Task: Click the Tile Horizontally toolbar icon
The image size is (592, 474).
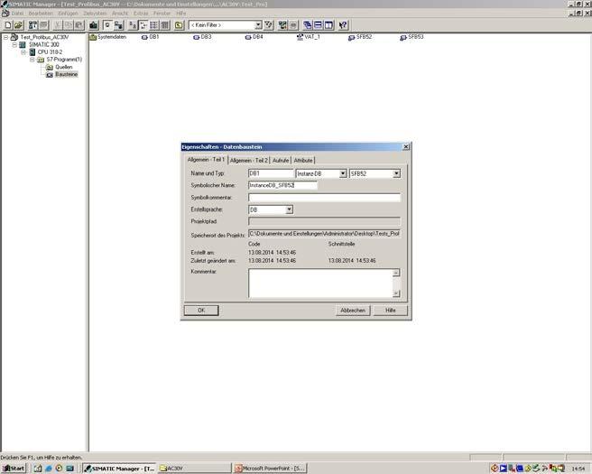Action: (319, 25)
